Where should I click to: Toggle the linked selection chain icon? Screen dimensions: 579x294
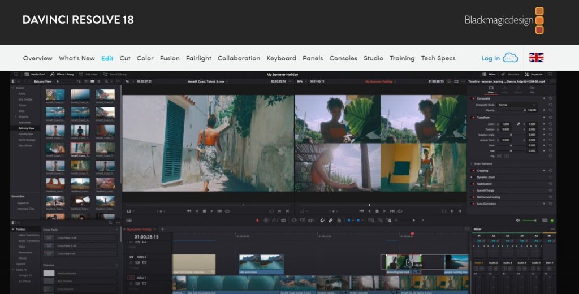pos(330,220)
